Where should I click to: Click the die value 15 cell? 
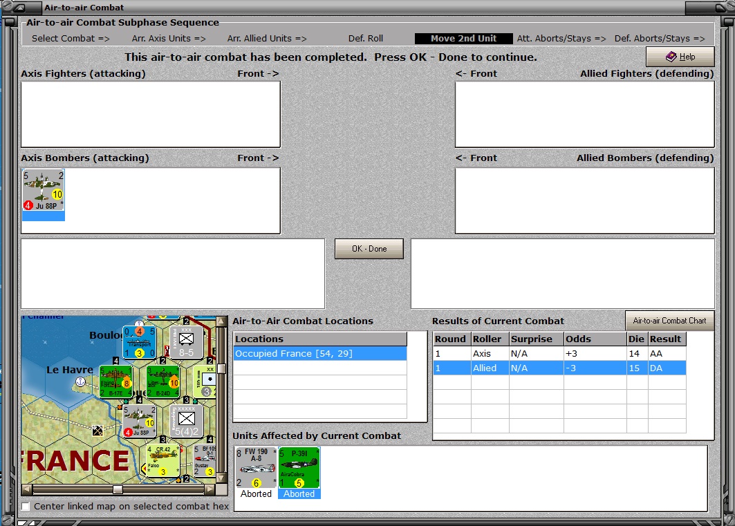coord(637,368)
